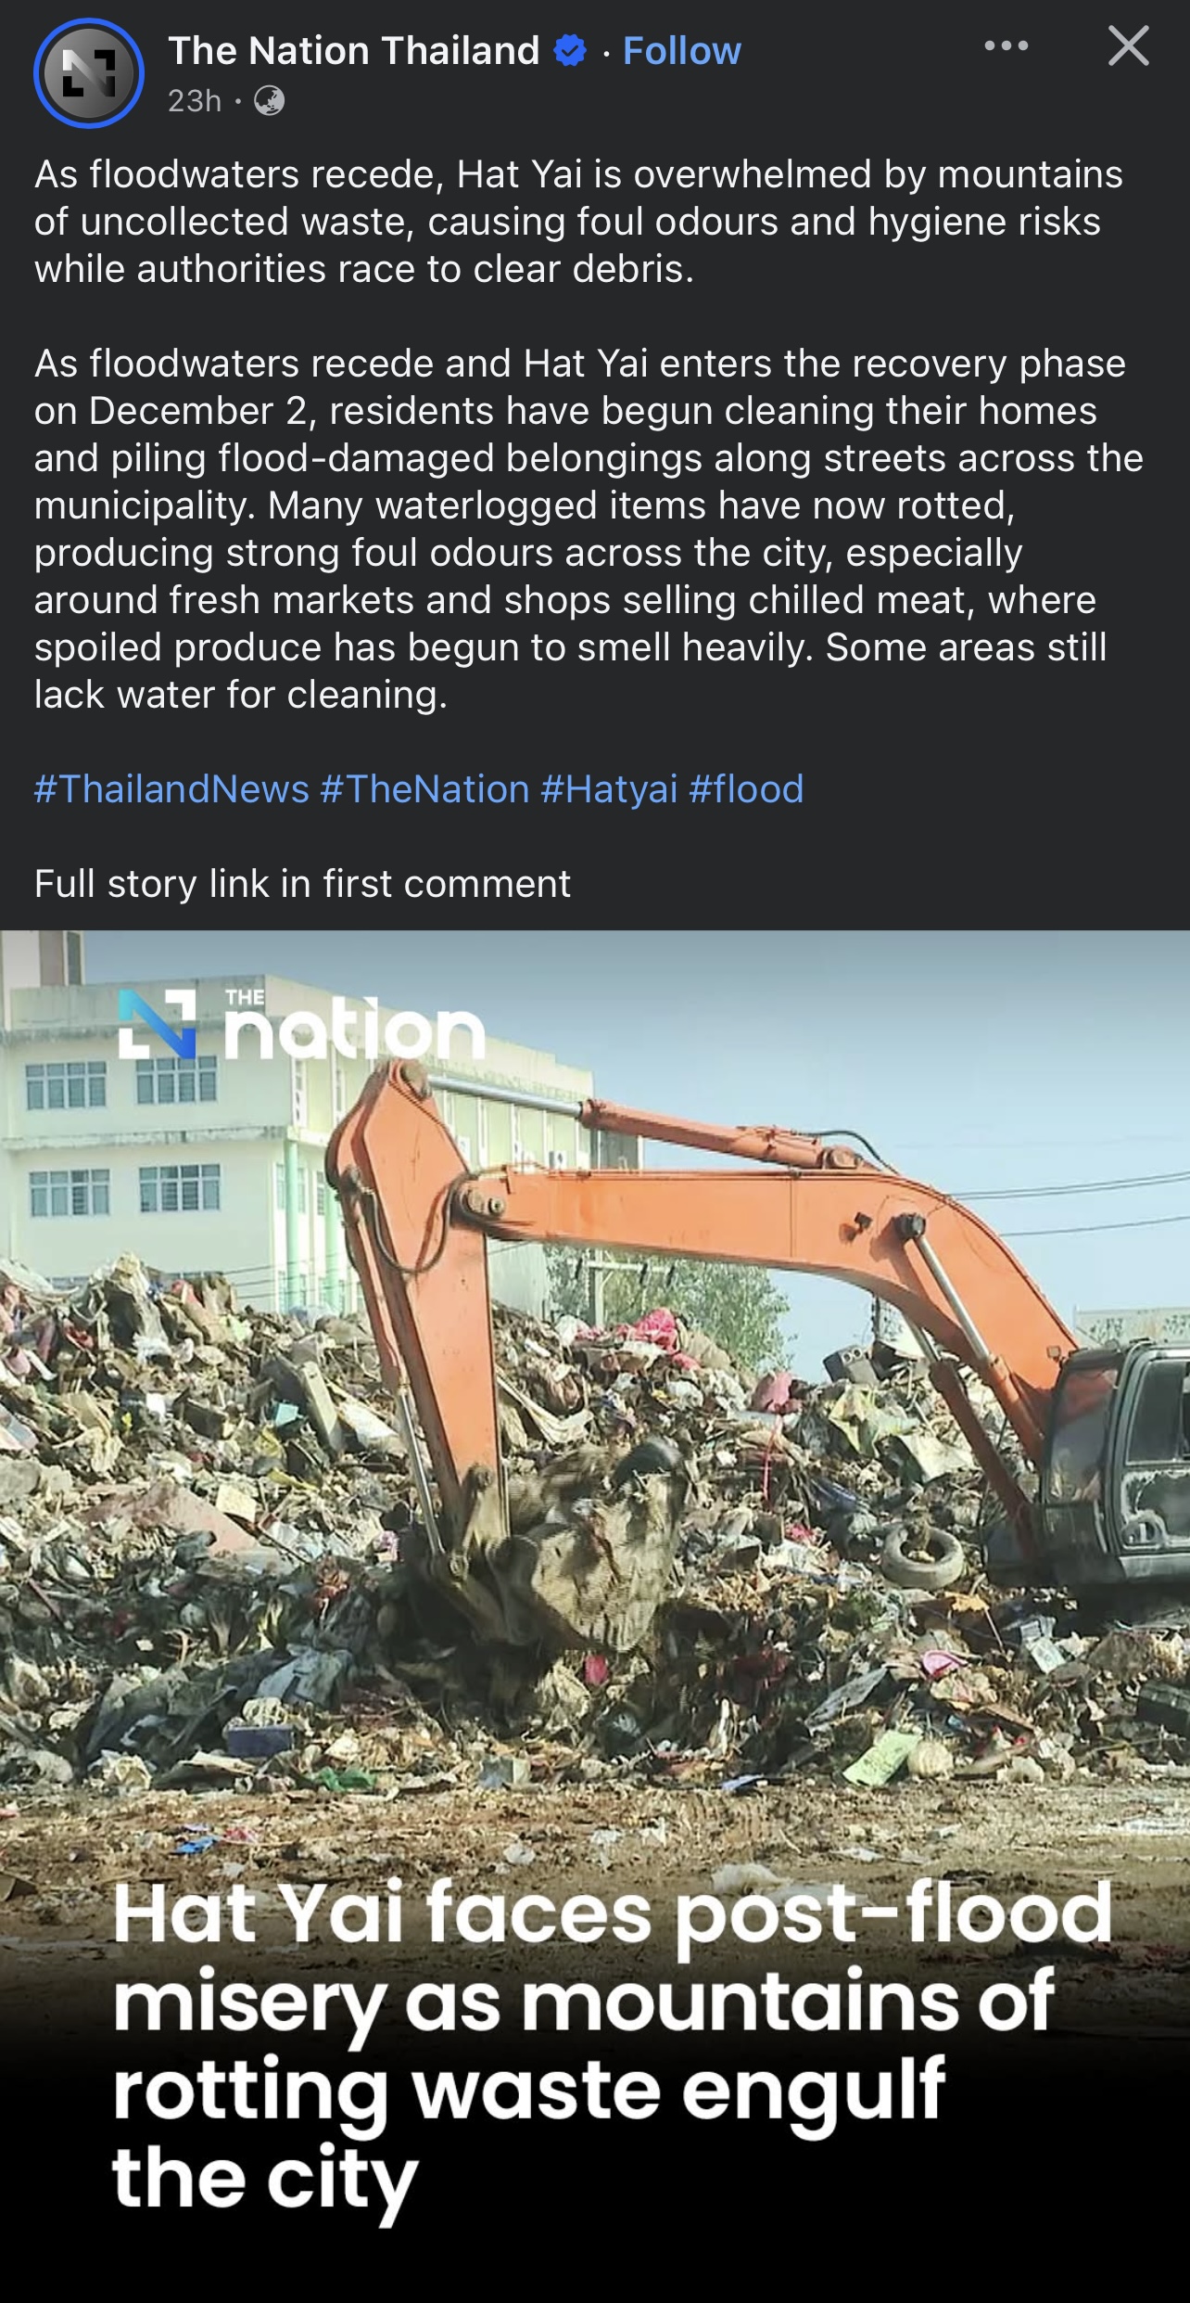Viewport: 1190px width, 2303px height.
Task: Click the first paragraph about floodwaters receding
Action: [579, 222]
